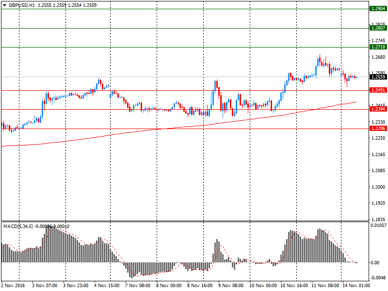The image size is (388, 291).
Task: Select the 2 Nov 2016 time axis label
Action: click(x=13, y=286)
